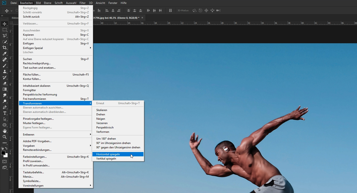
Task: Expand the Voreinstellungen submenu
Action: click(x=33, y=186)
